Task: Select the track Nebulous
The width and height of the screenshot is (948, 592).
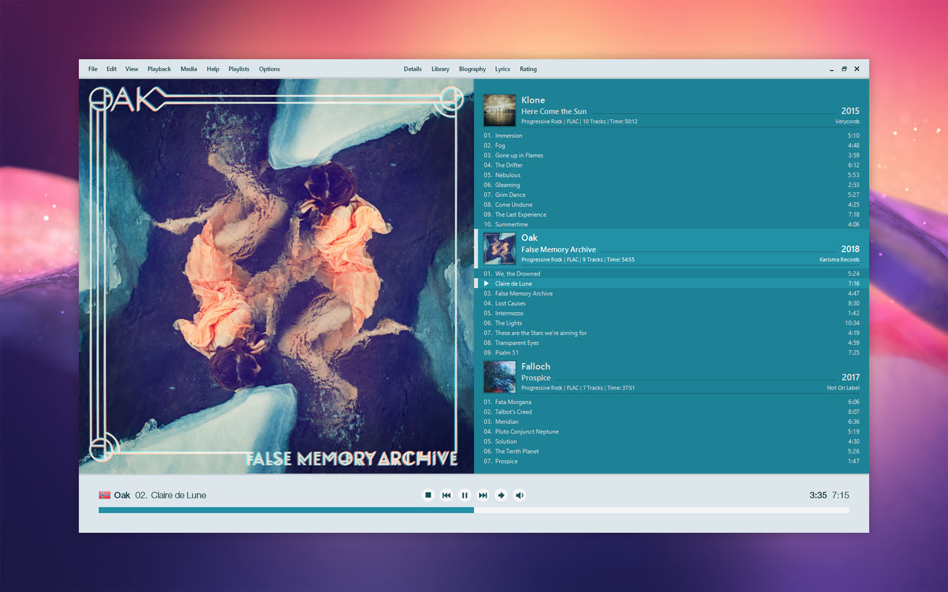Action: click(671, 175)
